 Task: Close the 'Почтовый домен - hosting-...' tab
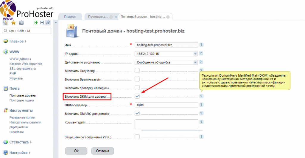[x=168, y=17]
